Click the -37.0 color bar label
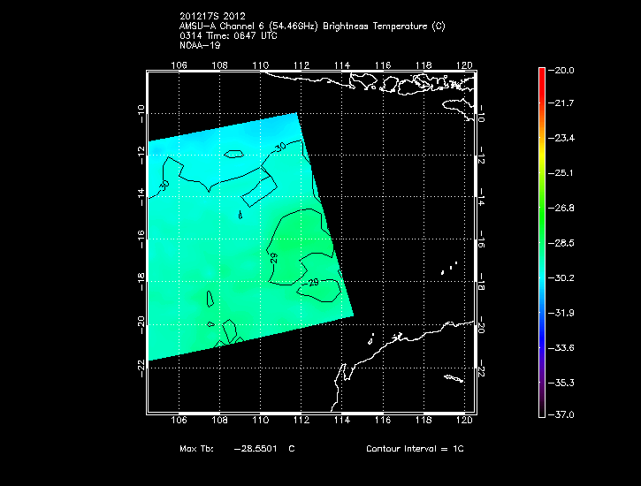This screenshot has width=641, height=486. [x=562, y=414]
